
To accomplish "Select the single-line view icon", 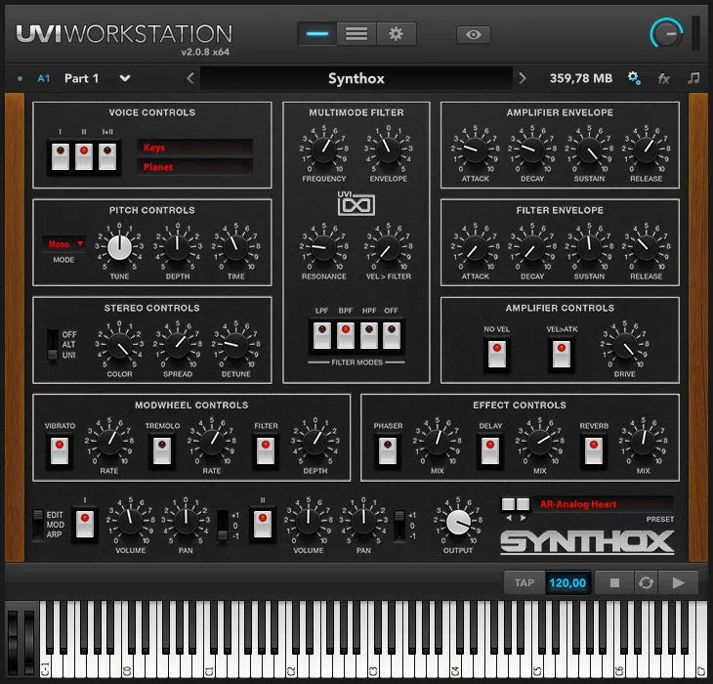I will coord(317,33).
